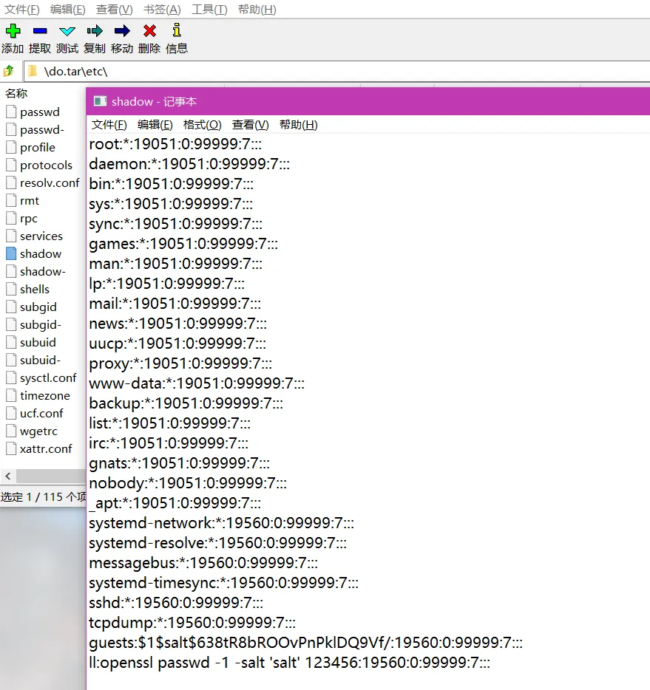This screenshot has width=650, height=690.
Task: Click the shadow Notepad window title bar
Action: coord(370,101)
